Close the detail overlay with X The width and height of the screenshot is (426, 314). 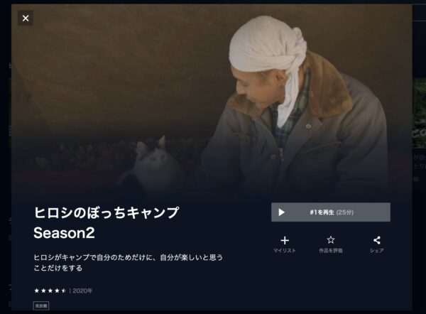[x=26, y=18]
